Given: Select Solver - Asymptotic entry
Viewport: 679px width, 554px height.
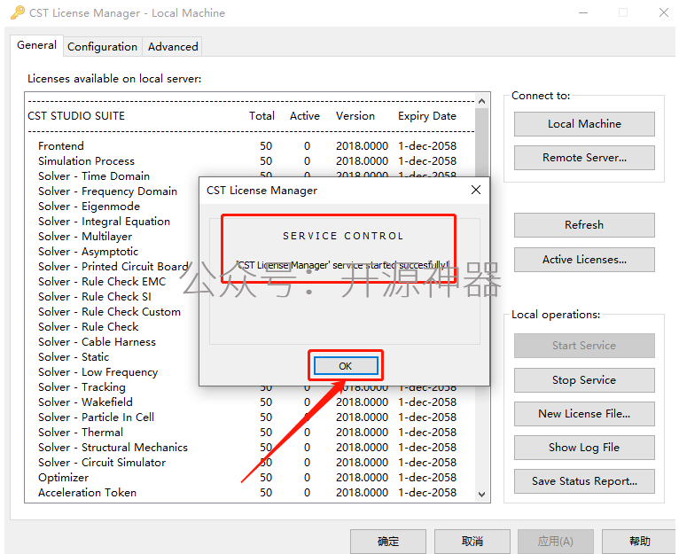Looking at the screenshot, I should [x=89, y=252].
